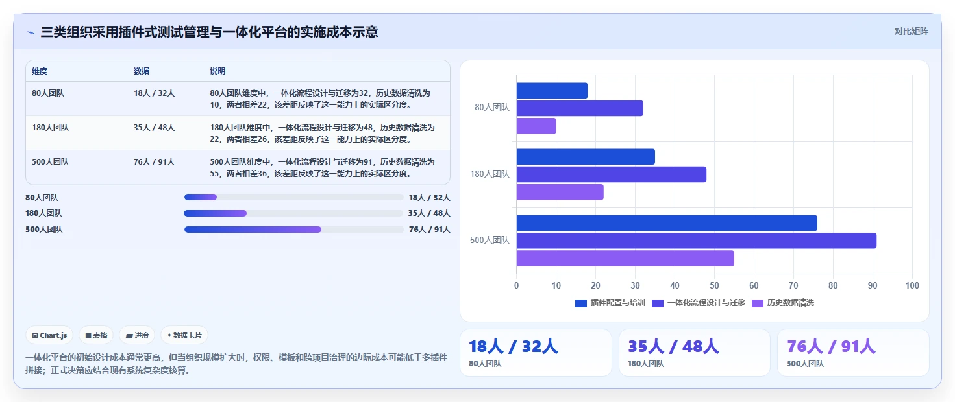Select the Chart.js tag chip
Viewport: 955px width, 402px height.
pos(50,335)
